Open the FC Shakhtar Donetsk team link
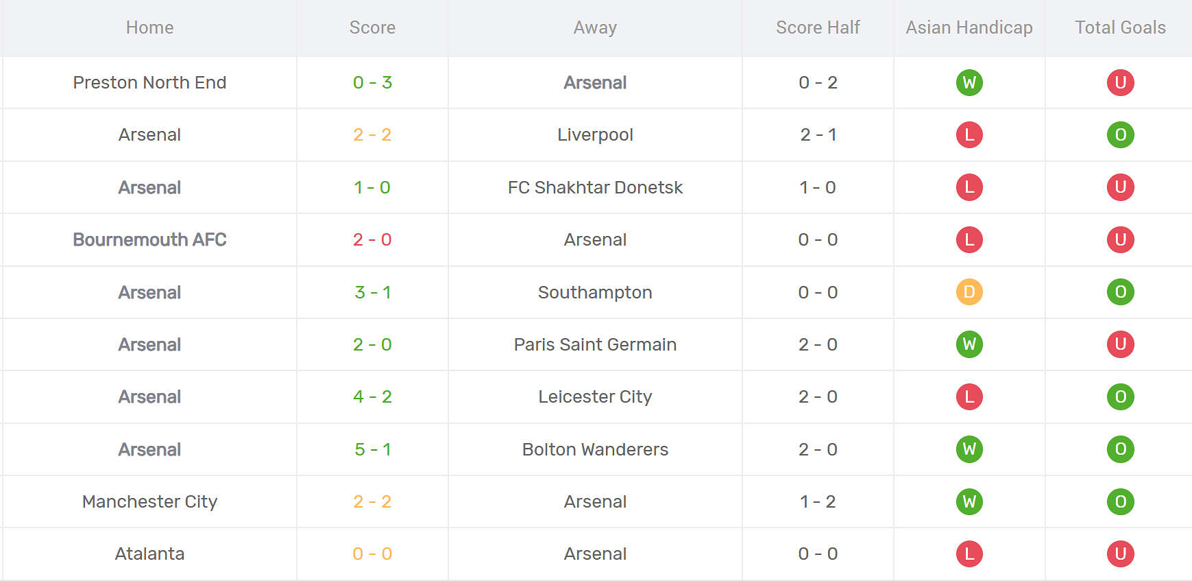Screen dimensions: 1192x581 pos(595,187)
